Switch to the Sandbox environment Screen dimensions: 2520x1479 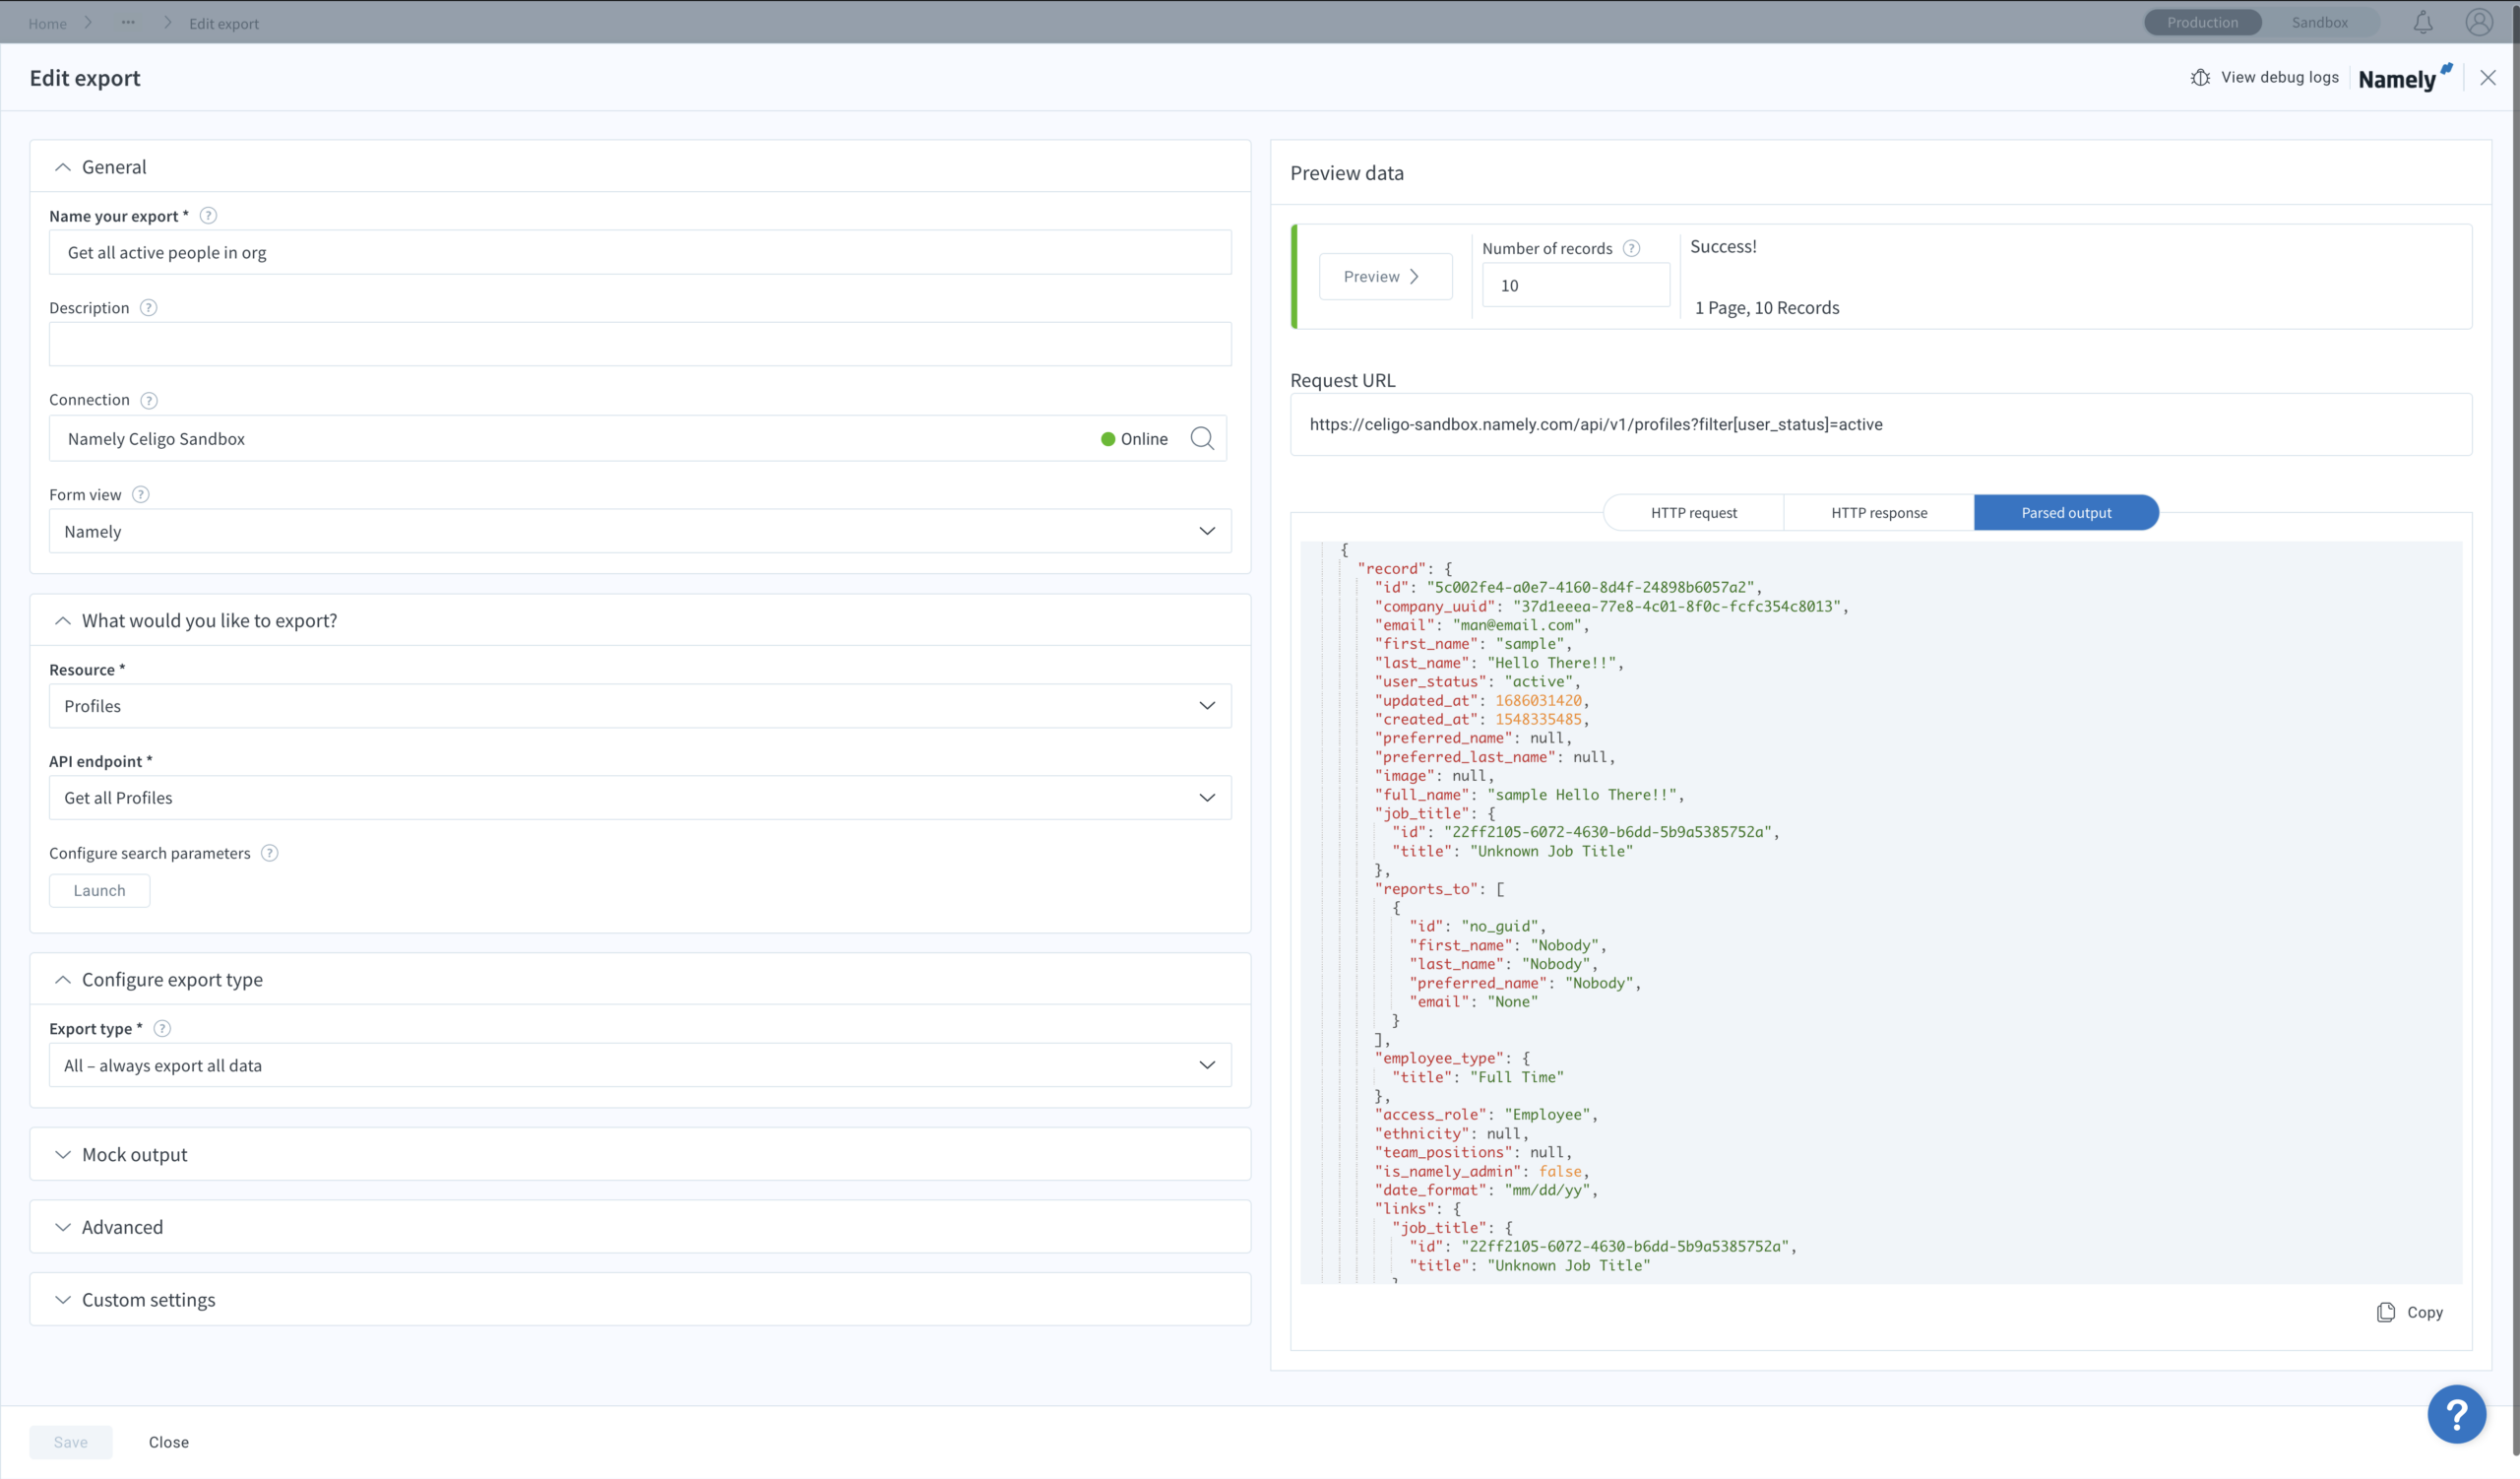2319,22
